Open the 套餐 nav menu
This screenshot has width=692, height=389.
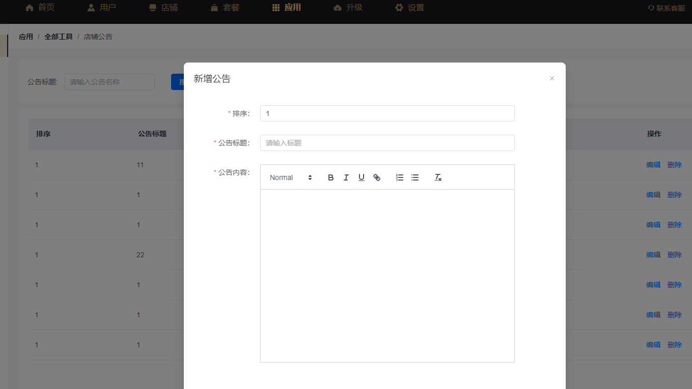[225, 8]
